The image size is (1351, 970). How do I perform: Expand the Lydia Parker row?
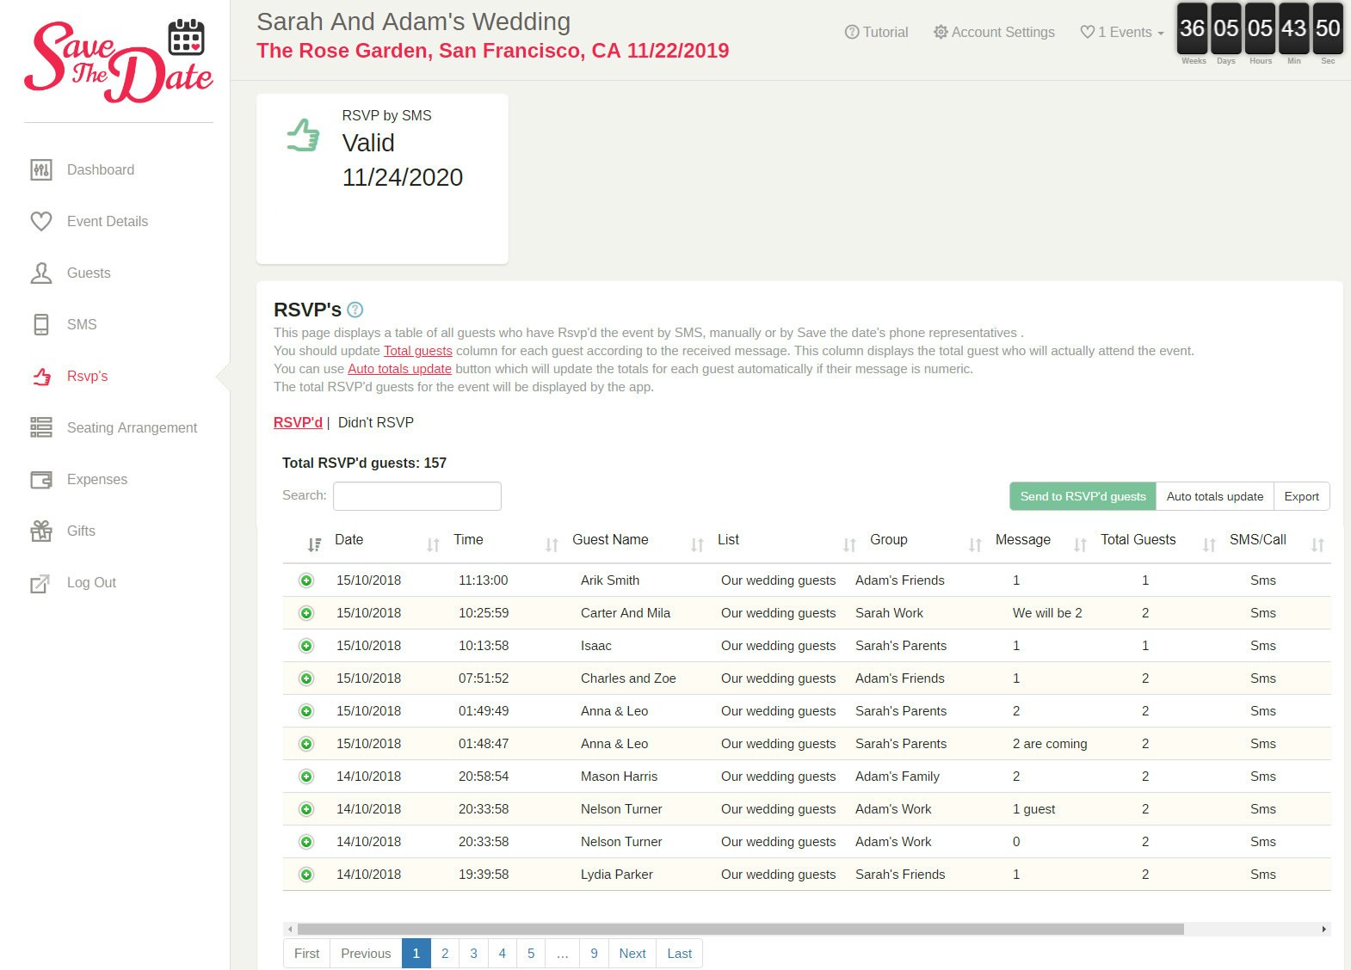click(x=306, y=875)
